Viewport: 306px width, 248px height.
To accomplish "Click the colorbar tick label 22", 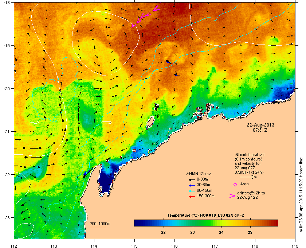I will [163, 232].
